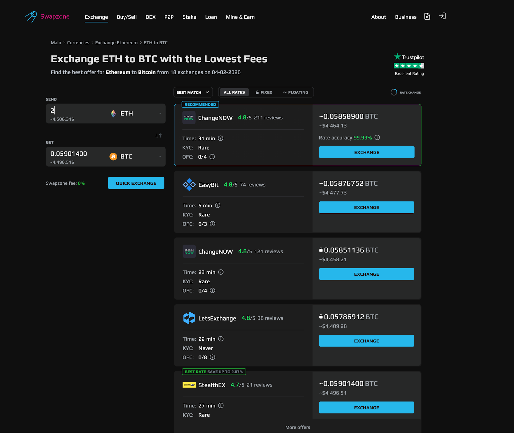The height and width of the screenshot is (433, 514).
Task: Open the Stake menu item
Action: [189, 17]
